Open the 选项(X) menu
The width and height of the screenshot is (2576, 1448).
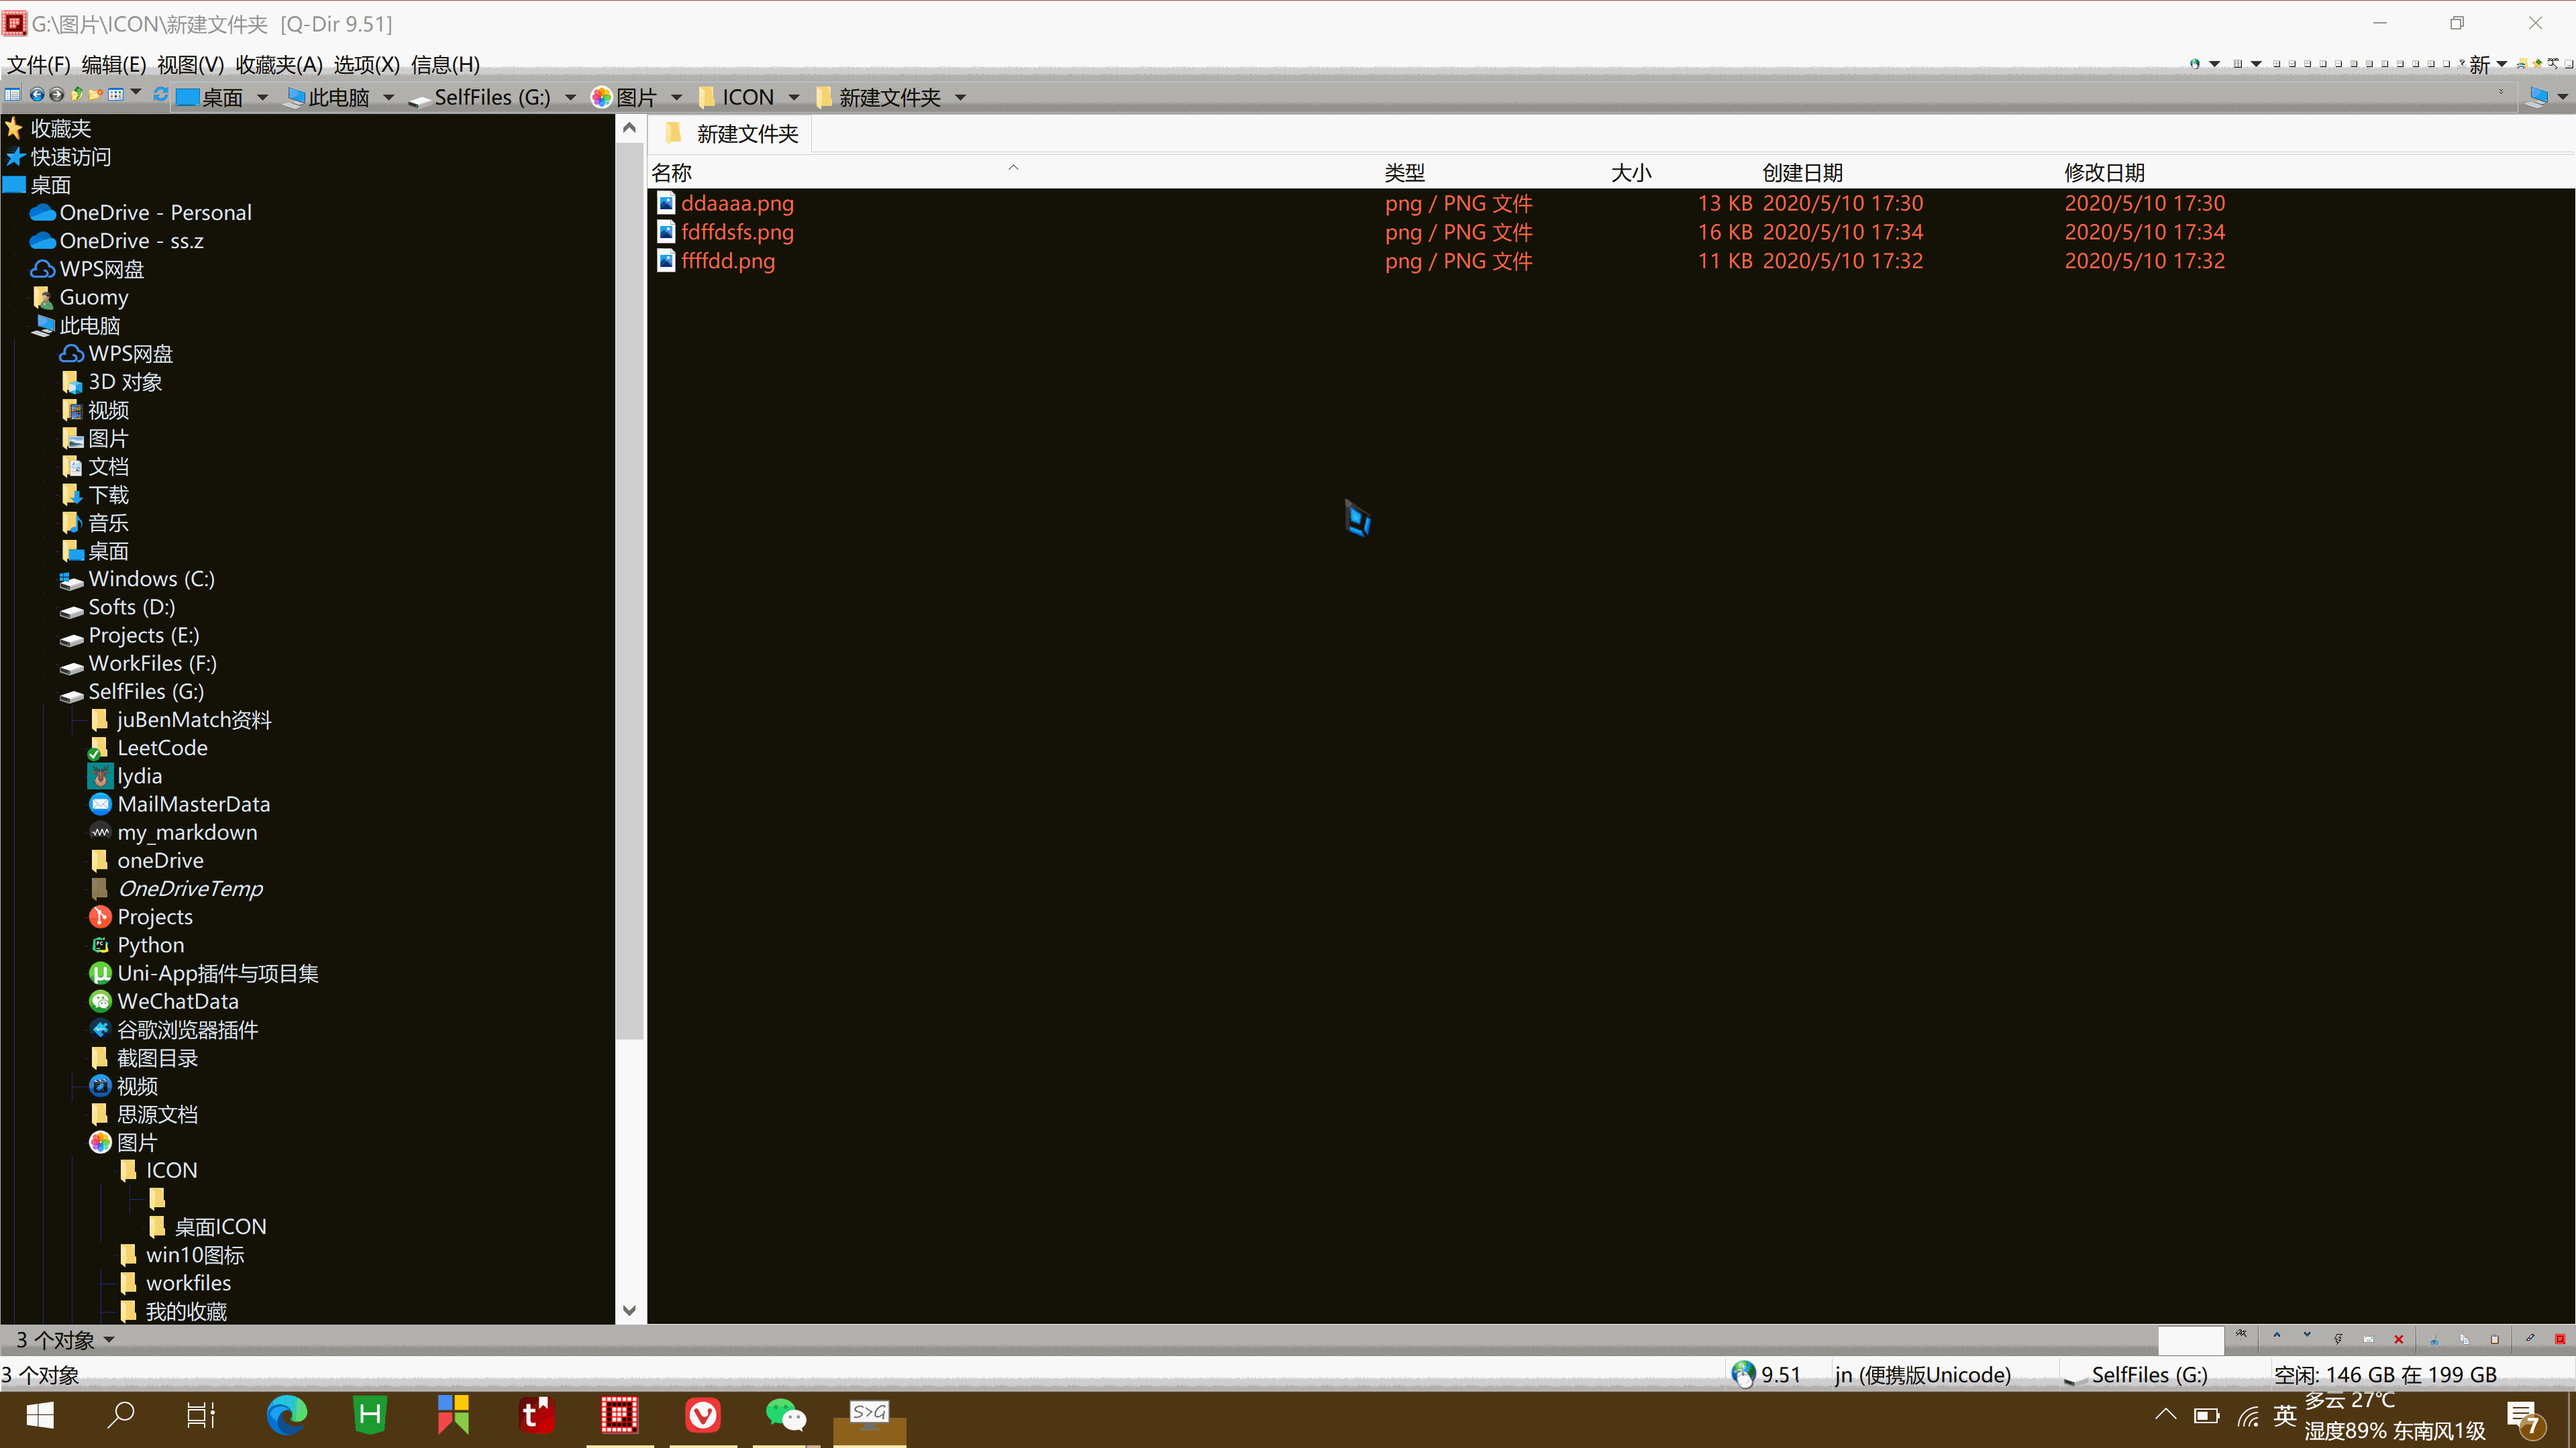[x=366, y=65]
